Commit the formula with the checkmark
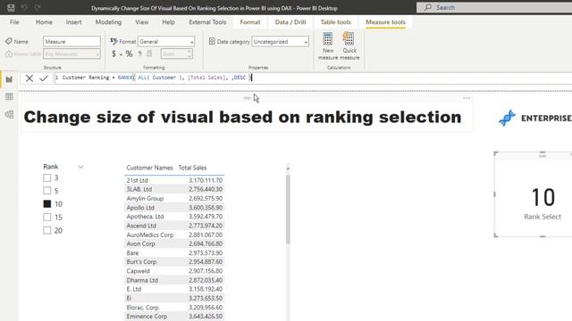This screenshot has height=321, width=572. [x=44, y=78]
